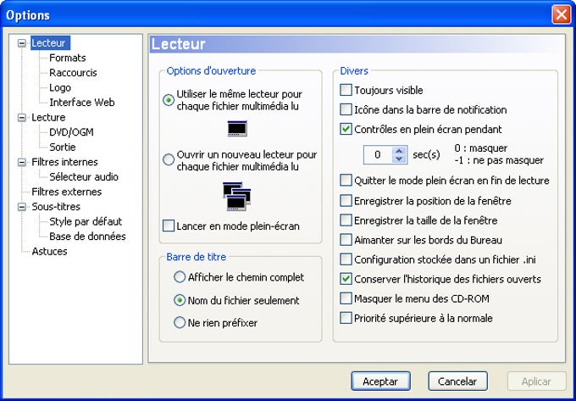The image size is (576, 401).
Task: Open the Lecteur settings page
Action: coord(48,43)
